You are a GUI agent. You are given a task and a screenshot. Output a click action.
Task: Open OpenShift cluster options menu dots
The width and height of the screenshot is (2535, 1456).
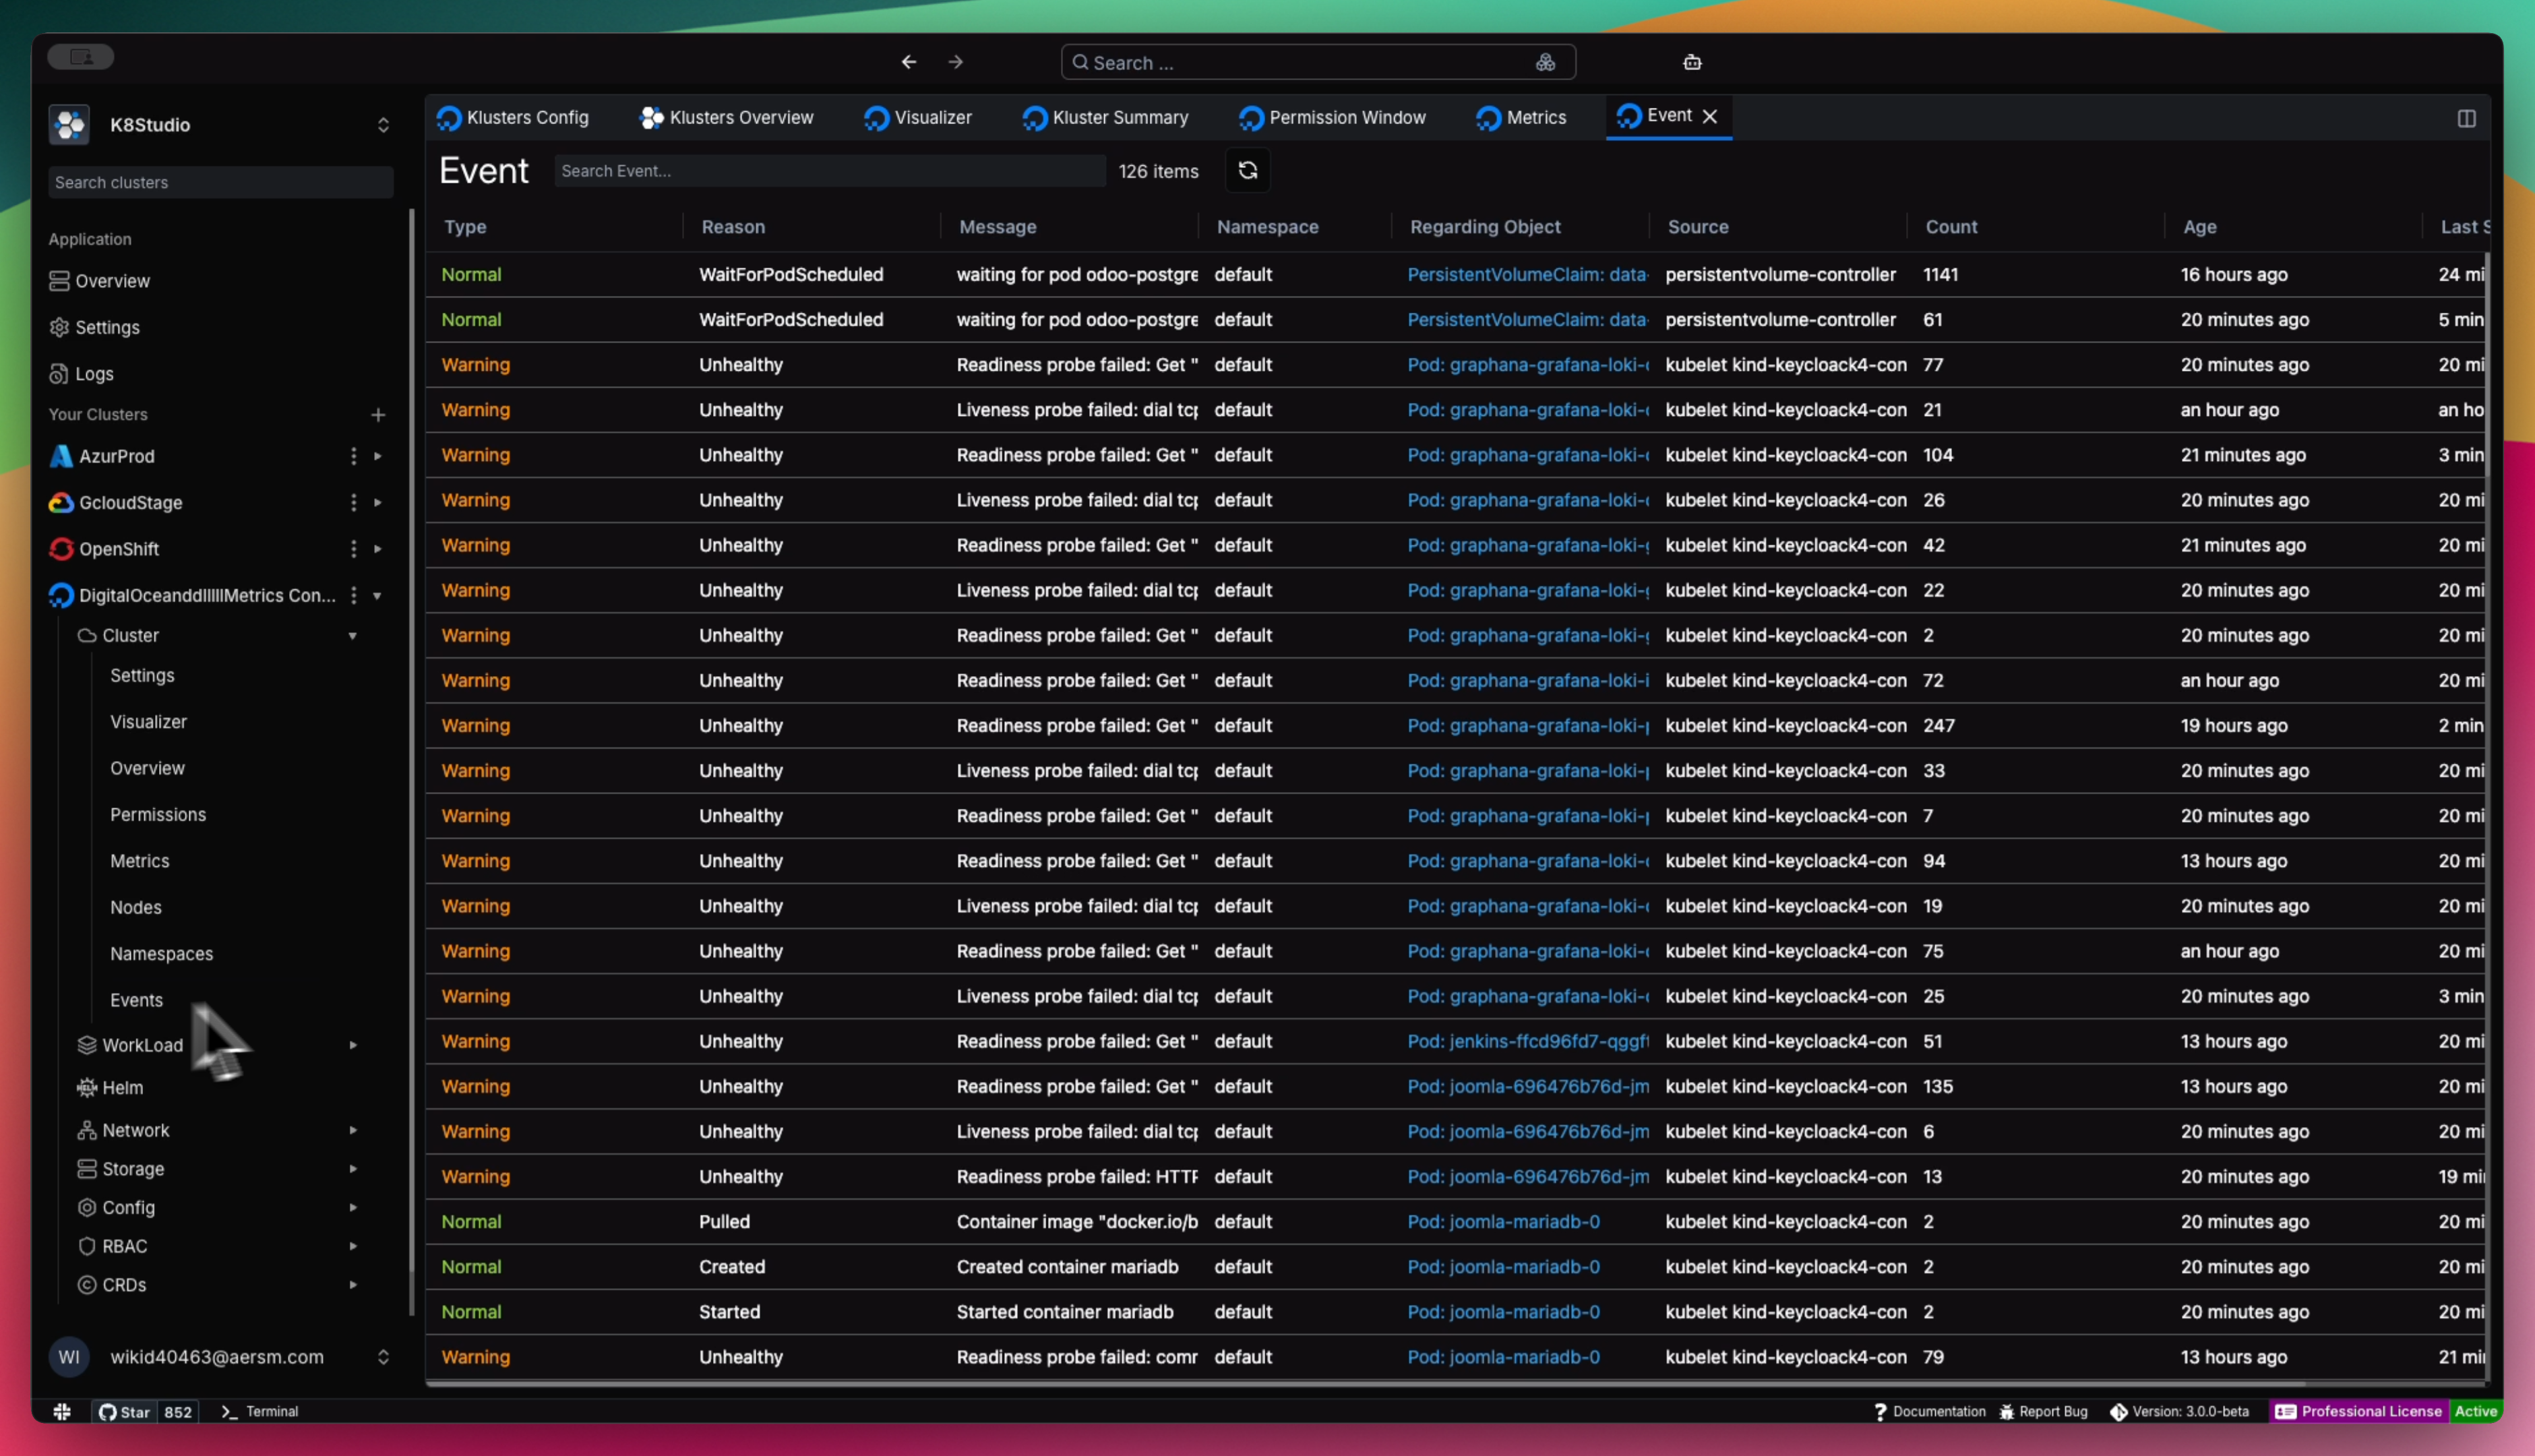(x=353, y=549)
